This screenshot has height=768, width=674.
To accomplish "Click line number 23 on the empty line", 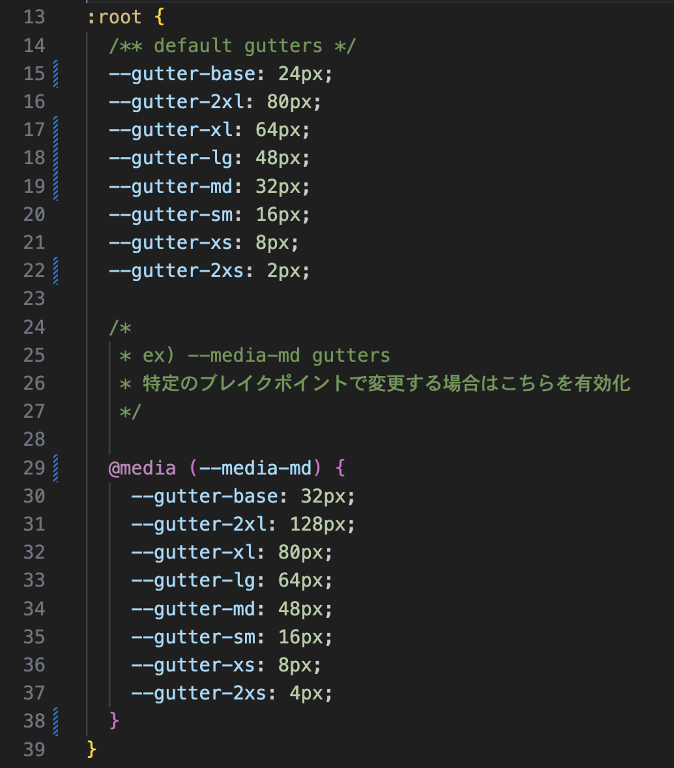I will coord(34,299).
